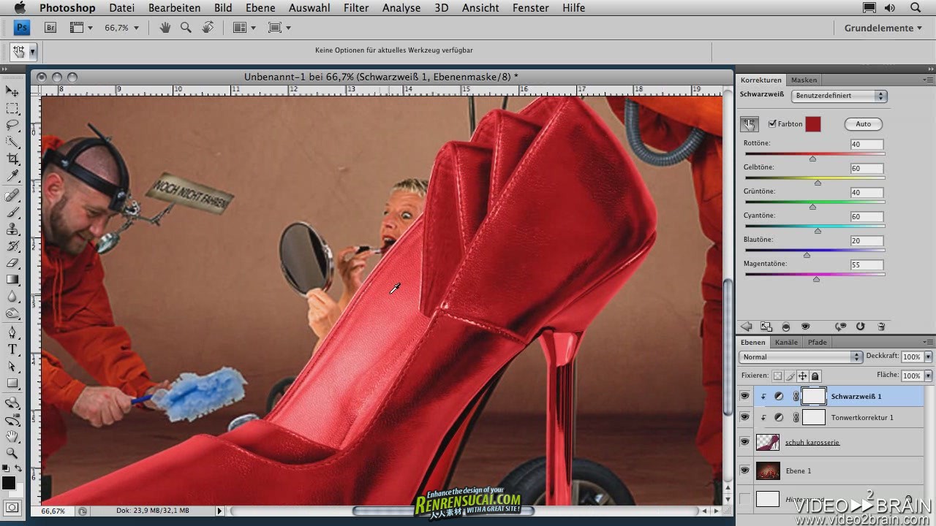Image resolution: width=936 pixels, height=526 pixels.
Task: Hide the Tonwertkorrektur 1 layer
Action: [744, 417]
